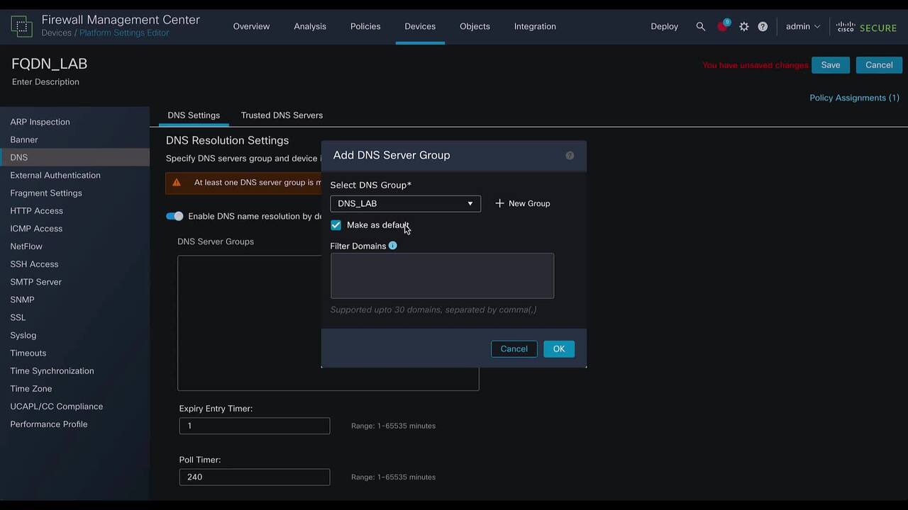Toggle Enable DNS name resolution switch
908x510 pixels.
click(175, 216)
